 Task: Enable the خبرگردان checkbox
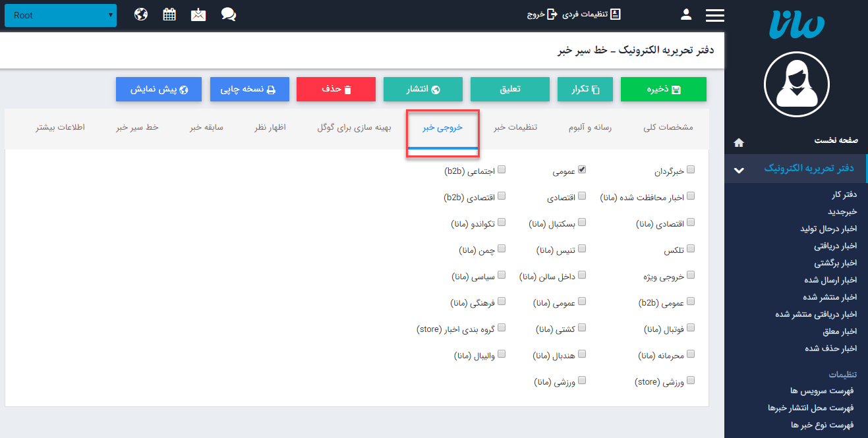click(690, 169)
